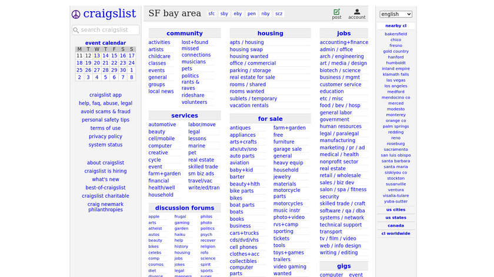Screen dimensions: 494x277
Task: Open skilled trade services link
Action: [203, 167]
